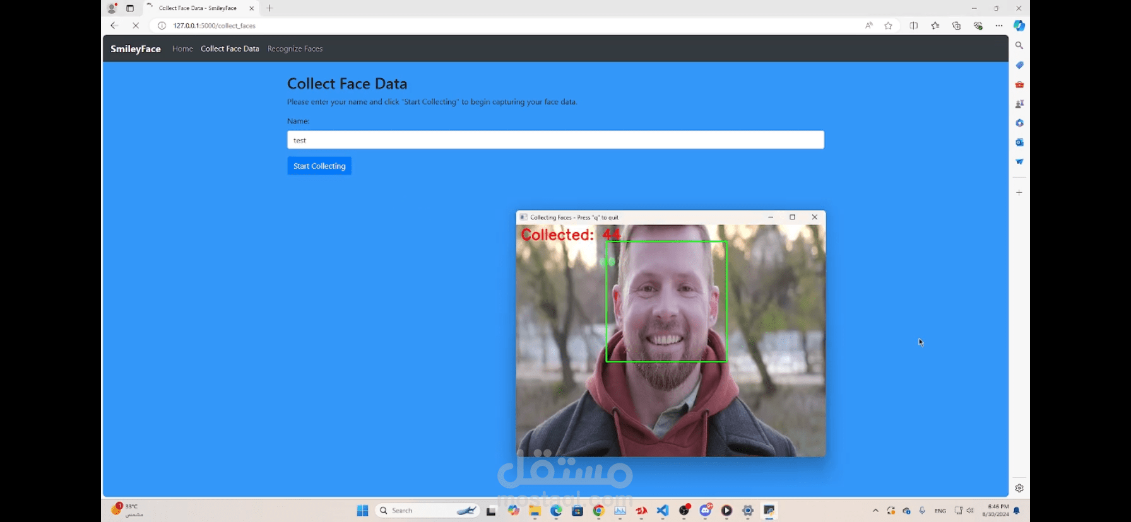Select the Collect Face Data heading text
This screenshot has height=522, width=1131.
point(347,83)
